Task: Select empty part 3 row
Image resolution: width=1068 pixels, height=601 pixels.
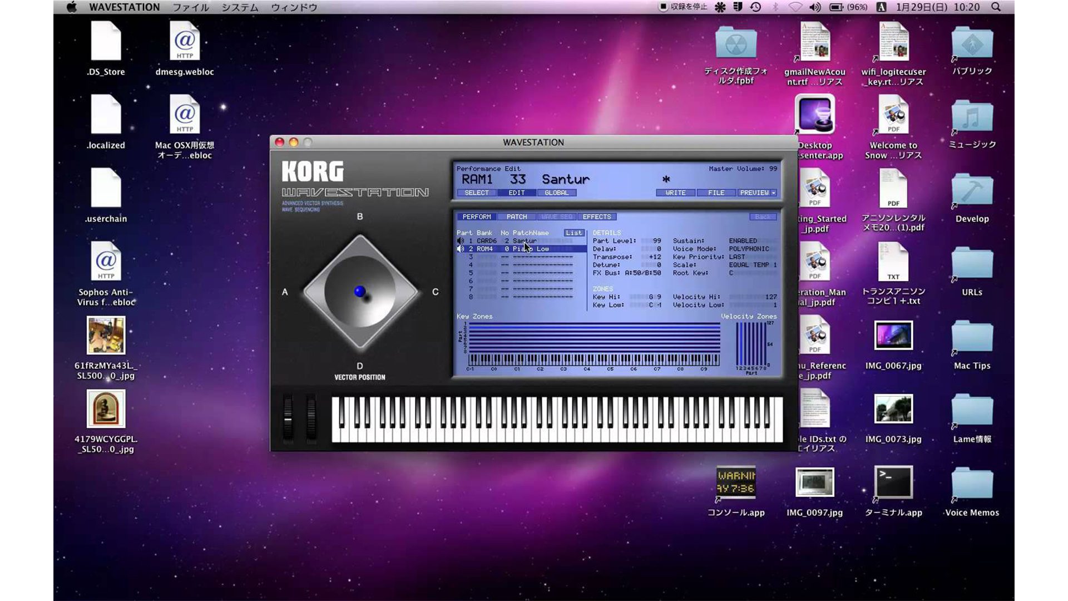Action: (521, 257)
